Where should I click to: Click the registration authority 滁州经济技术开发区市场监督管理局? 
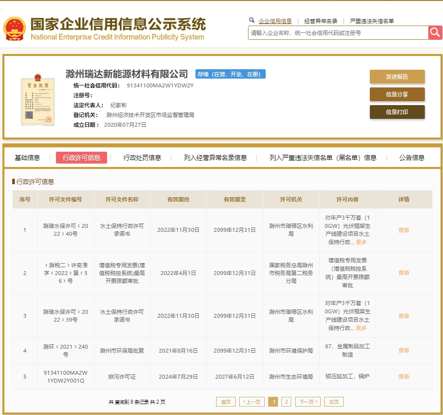[150, 115]
